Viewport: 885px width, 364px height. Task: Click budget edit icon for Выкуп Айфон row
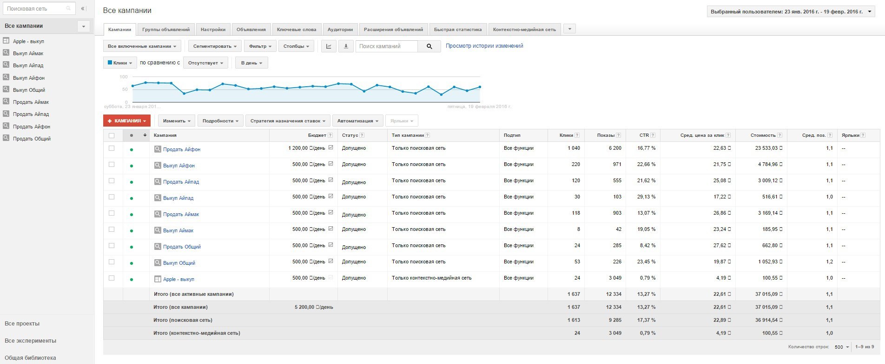330,164
